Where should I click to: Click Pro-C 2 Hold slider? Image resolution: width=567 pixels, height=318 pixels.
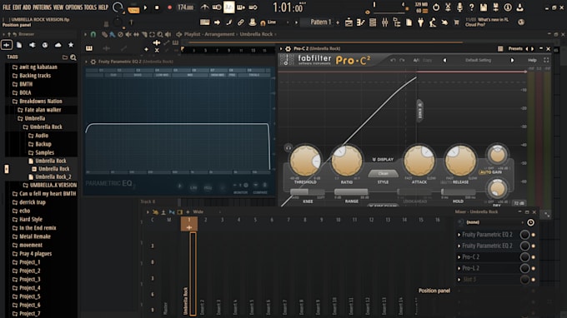tap(458, 192)
